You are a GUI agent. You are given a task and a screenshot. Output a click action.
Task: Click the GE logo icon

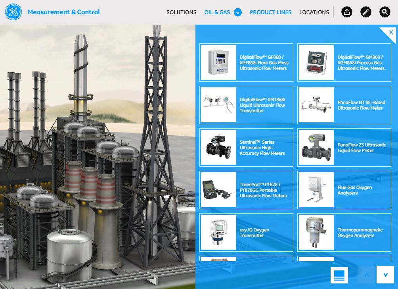coord(13,12)
